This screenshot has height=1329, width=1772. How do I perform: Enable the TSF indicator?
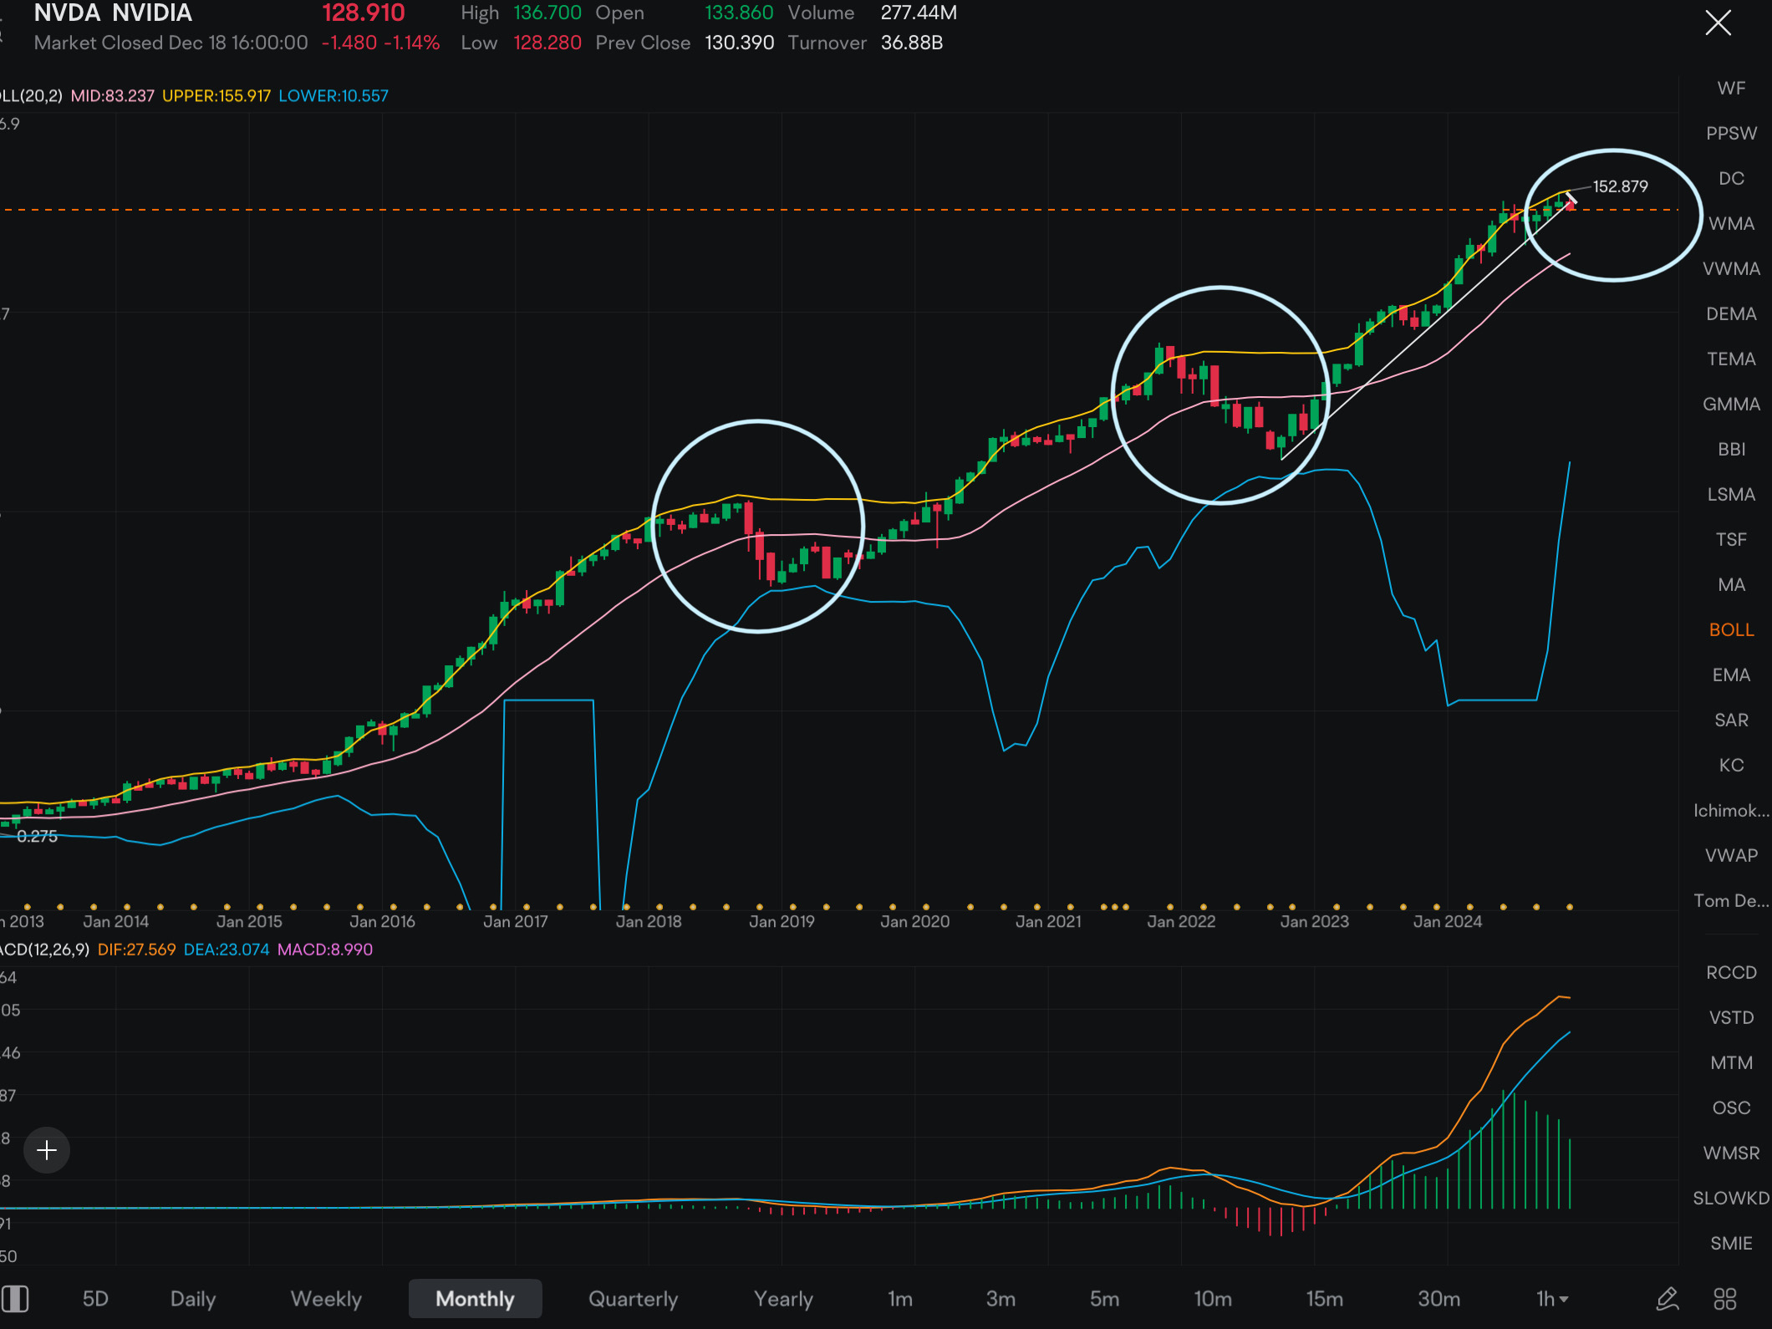click(1731, 539)
